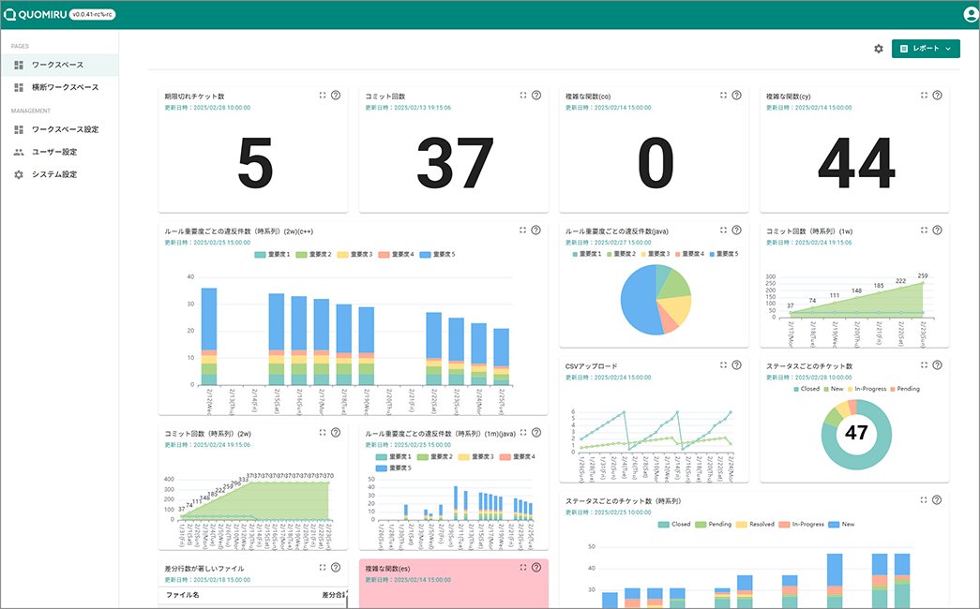Maximize the CSVアップロード chart card
The height and width of the screenshot is (609, 980).
[x=723, y=365]
